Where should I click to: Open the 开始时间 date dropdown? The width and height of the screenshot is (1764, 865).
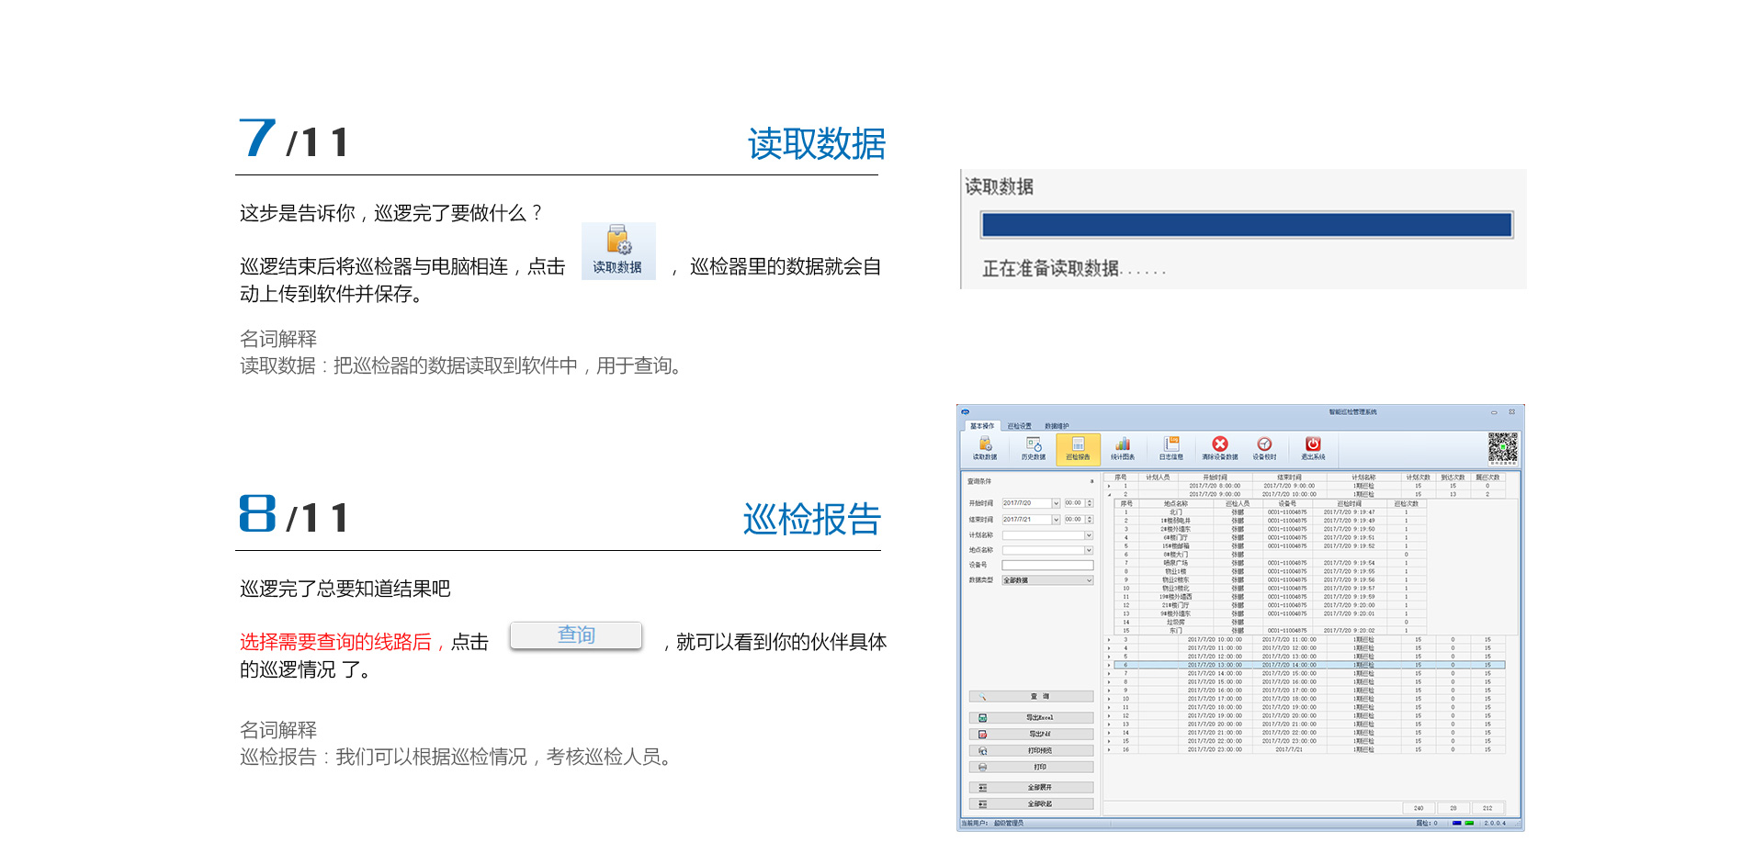1056,503
